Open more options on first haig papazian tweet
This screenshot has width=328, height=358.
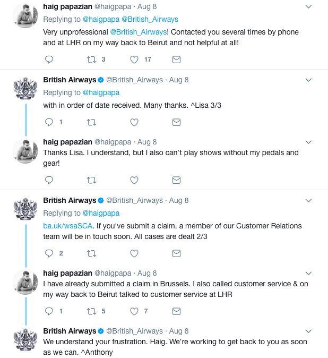pos(308,6)
